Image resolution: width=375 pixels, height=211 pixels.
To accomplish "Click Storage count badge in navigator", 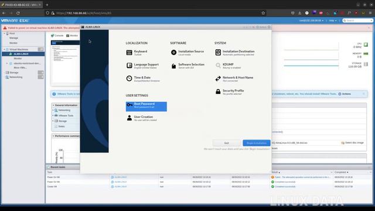I will click(40, 73).
